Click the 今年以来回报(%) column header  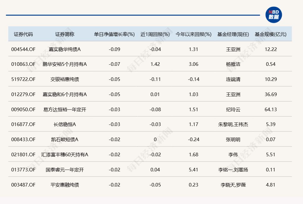click(193, 34)
